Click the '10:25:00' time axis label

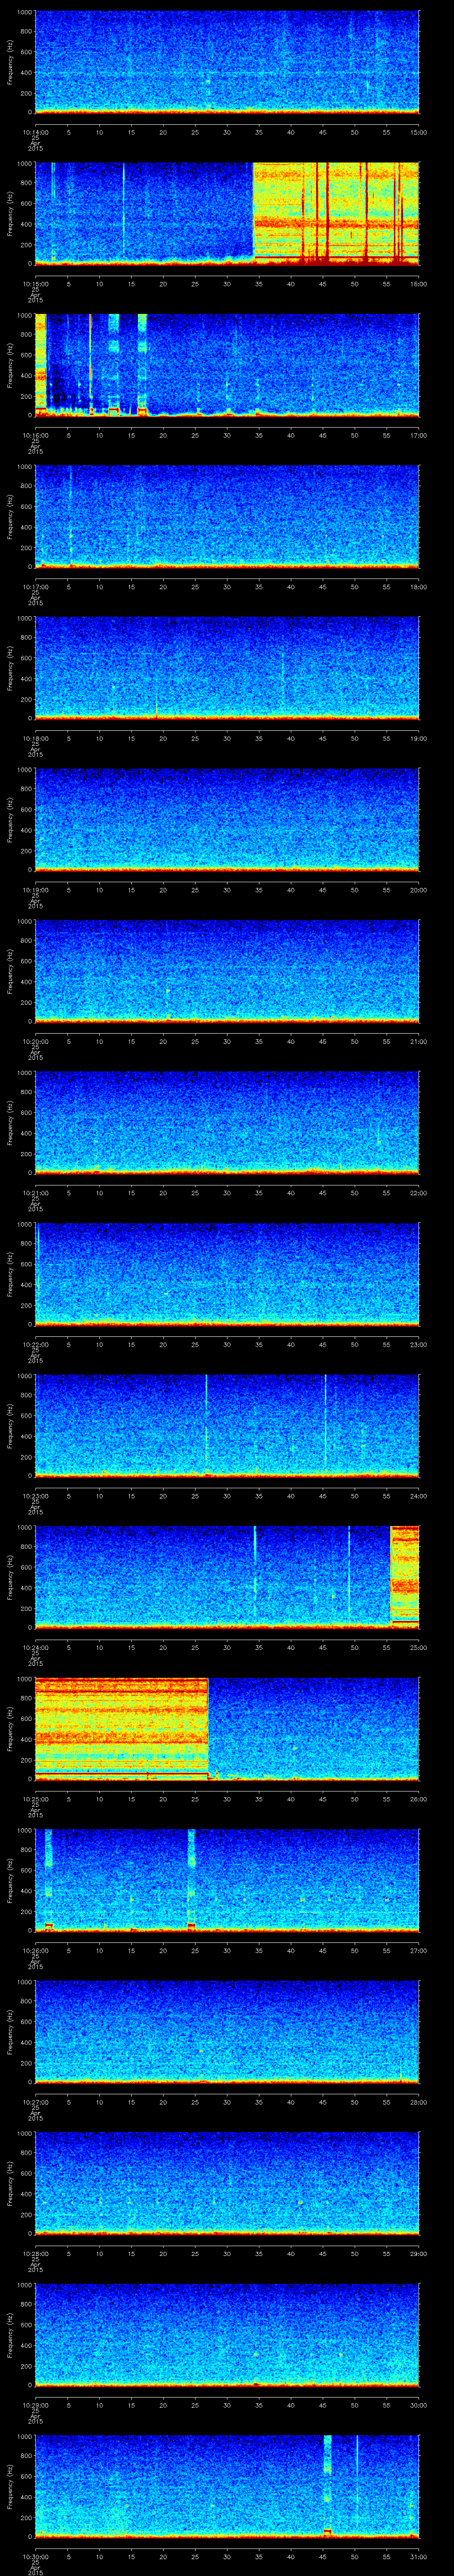click(35, 1799)
